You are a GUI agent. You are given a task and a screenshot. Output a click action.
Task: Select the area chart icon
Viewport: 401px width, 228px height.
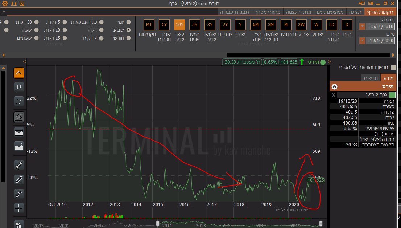click(x=18, y=132)
